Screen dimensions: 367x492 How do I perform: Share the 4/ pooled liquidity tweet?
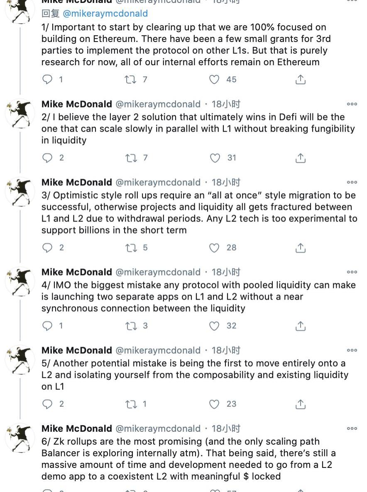pyautogui.click(x=300, y=326)
